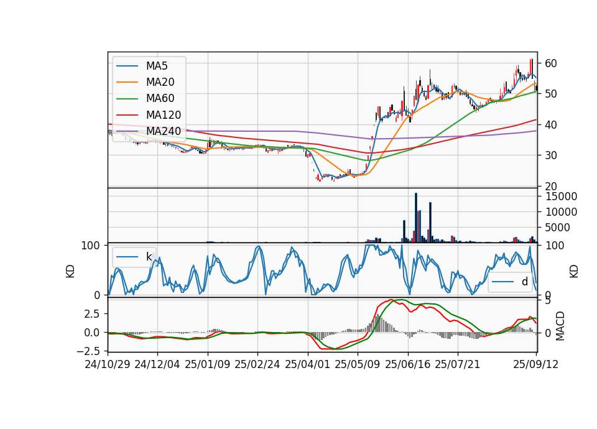Click the right KD axis title

click(x=574, y=271)
